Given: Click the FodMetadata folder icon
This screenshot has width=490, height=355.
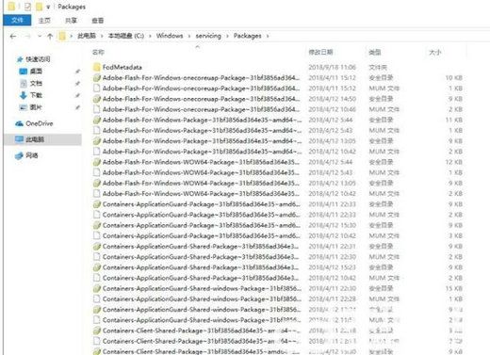Looking at the screenshot, I should (x=97, y=67).
